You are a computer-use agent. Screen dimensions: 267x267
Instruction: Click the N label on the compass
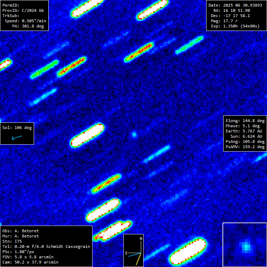[x=141, y=238]
